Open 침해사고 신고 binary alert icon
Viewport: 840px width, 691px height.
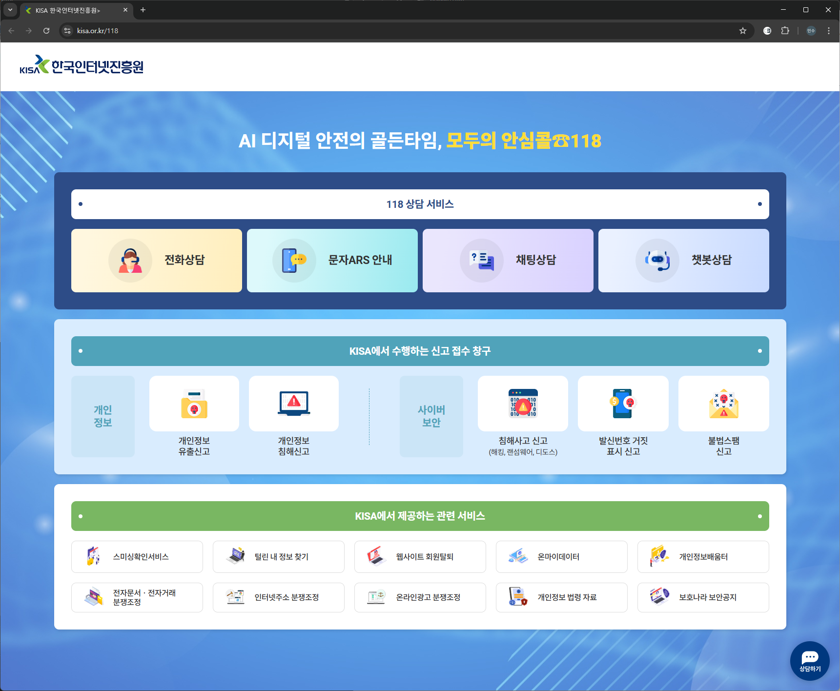click(523, 404)
